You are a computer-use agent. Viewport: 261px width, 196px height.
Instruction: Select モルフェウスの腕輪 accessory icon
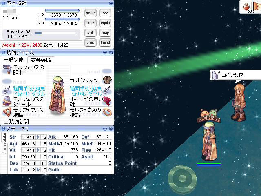pos(7,112)
